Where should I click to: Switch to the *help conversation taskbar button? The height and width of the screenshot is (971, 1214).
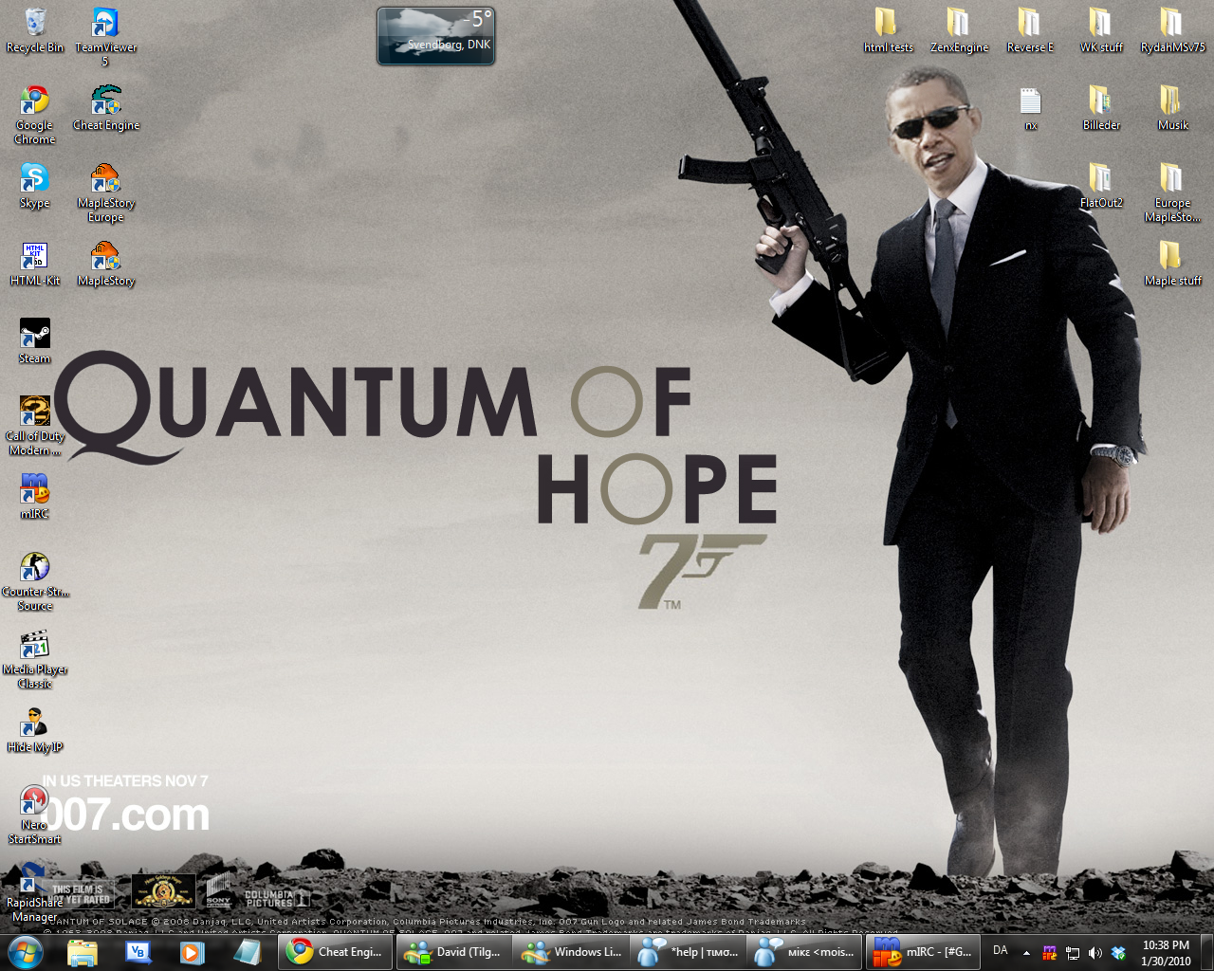pyautogui.click(x=689, y=952)
